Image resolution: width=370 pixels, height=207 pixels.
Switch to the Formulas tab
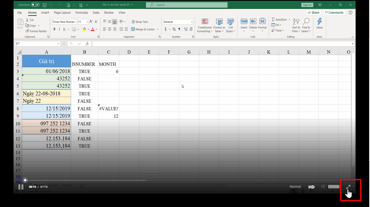coord(82,13)
